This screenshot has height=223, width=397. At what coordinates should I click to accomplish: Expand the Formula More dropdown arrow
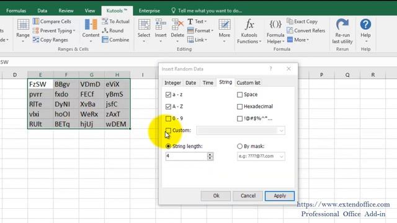(308, 40)
